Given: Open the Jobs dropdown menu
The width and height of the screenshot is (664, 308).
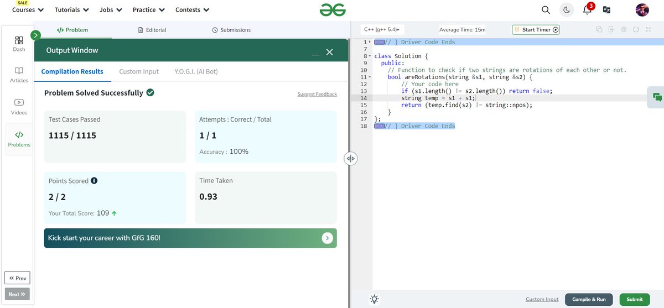Looking at the screenshot, I should pyautogui.click(x=111, y=10).
